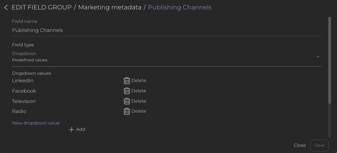The width and height of the screenshot is (337, 153).
Task: Click the plus icon for Add
Action: tap(71, 130)
